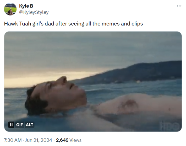Click the word Views below the post
Screen dimensions: 186x146
[x=75, y=140]
